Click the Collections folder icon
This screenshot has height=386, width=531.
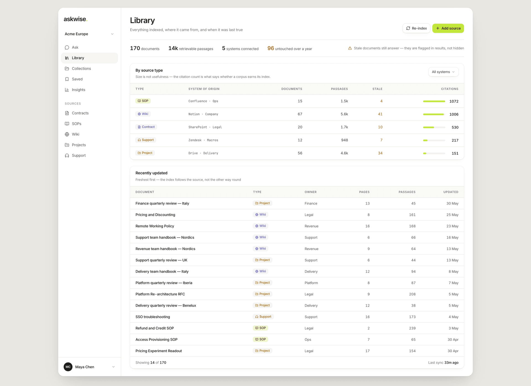pyautogui.click(x=67, y=68)
